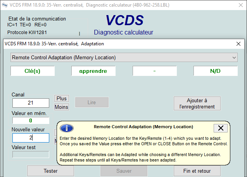Screen dimensions: 247x177
Task: Click the Nouvelle valeur input field
Action: (x=31, y=138)
